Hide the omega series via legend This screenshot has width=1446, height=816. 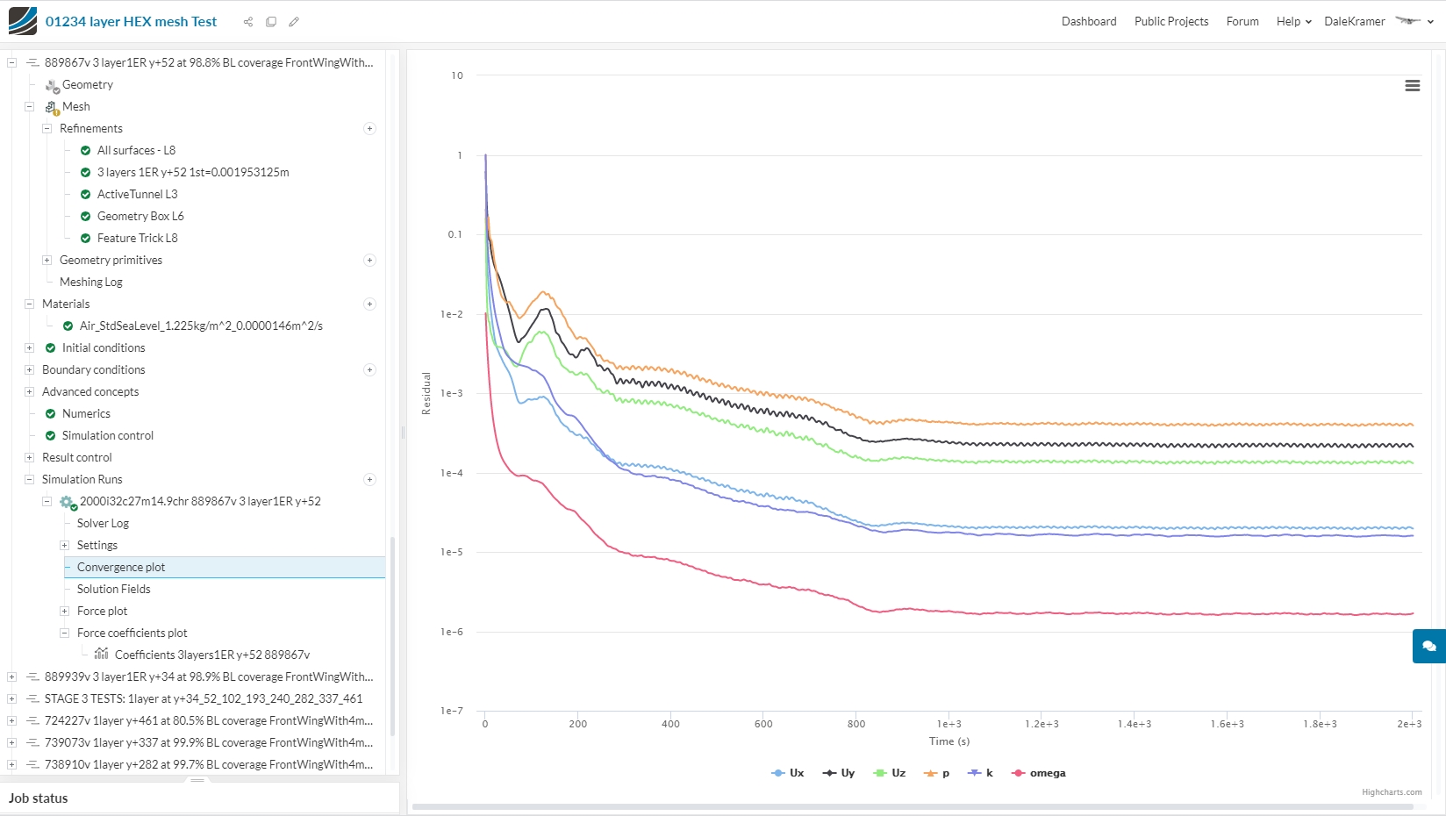[1039, 773]
